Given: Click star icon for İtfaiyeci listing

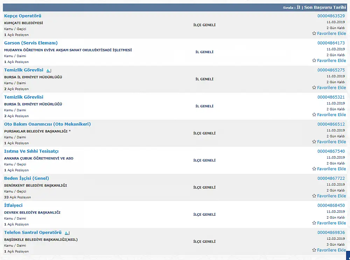Looking at the screenshot, I should [x=314, y=223].
